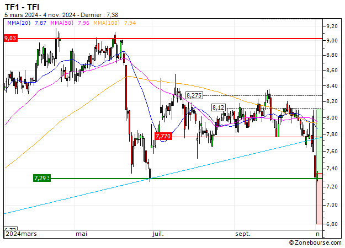The height and width of the screenshot is (248, 345).
Task: Click the red 9,03 resistance label
Action: tap(10, 39)
